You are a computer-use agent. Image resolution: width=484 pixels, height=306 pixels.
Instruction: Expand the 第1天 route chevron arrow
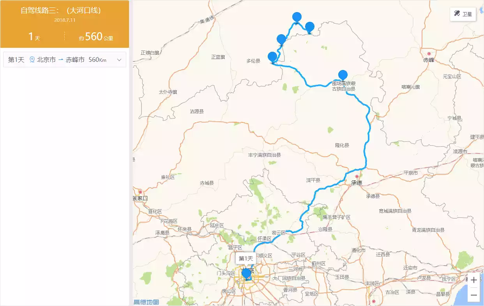coord(119,60)
